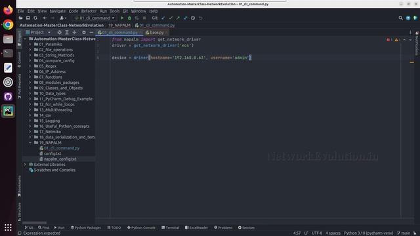
Task: Open the Project view dropdown
Action: click(x=38, y=32)
